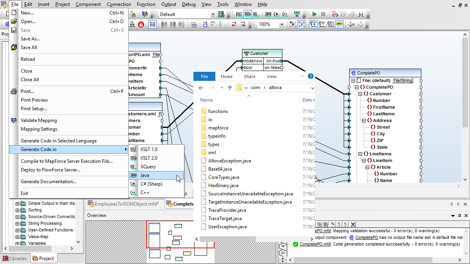This screenshot has height=264, width=470.
Task: Select the C++ language toolbar button
Action: coord(285,14)
